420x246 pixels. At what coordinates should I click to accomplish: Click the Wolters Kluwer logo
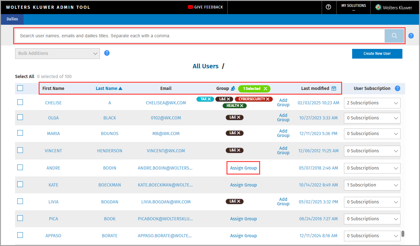tap(394, 7)
